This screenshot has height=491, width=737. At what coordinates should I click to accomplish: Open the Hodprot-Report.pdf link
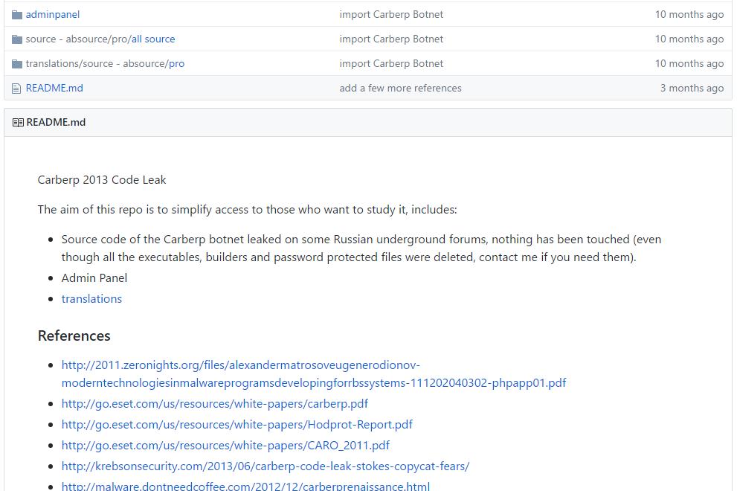pos(236,424)
